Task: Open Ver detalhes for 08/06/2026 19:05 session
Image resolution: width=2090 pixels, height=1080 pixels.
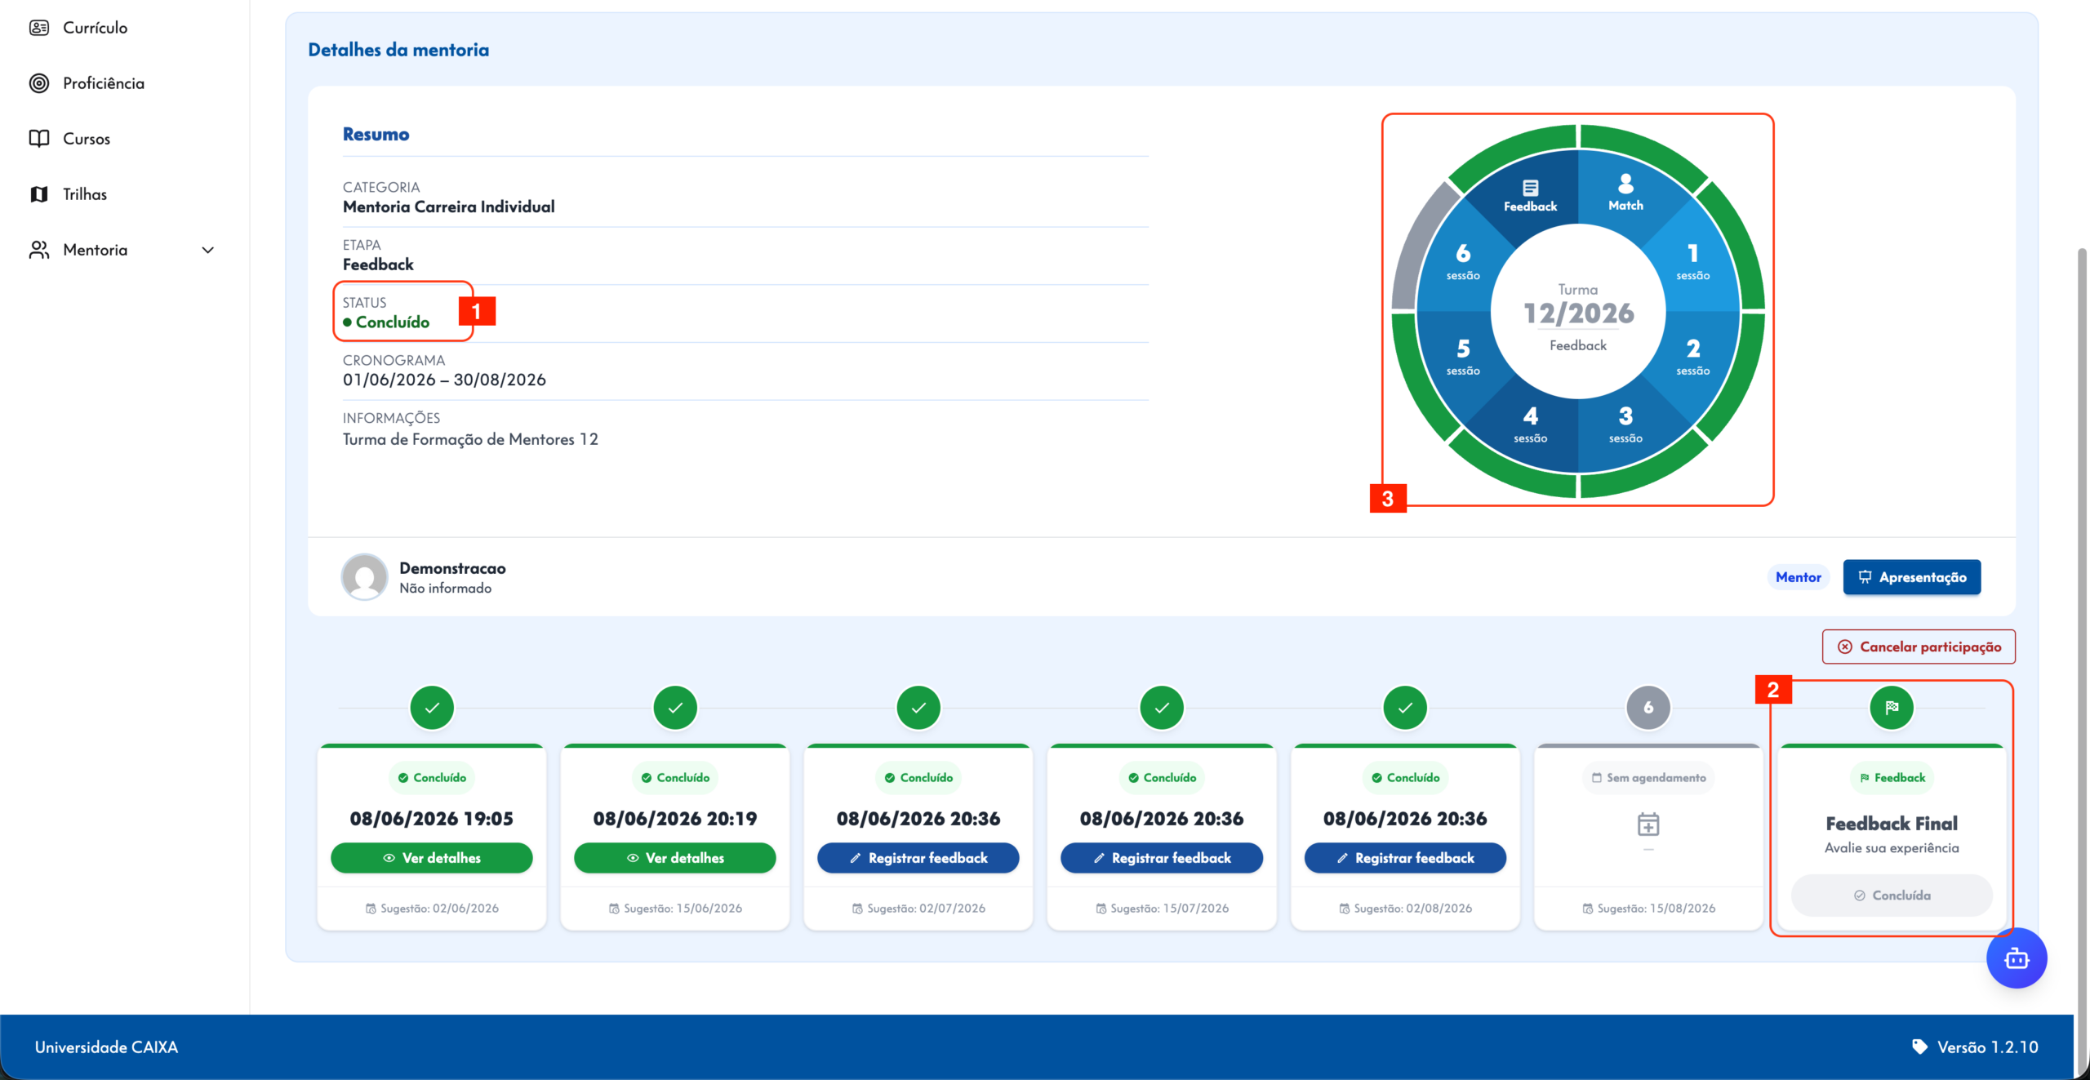Action: click(x=432, y=858)
